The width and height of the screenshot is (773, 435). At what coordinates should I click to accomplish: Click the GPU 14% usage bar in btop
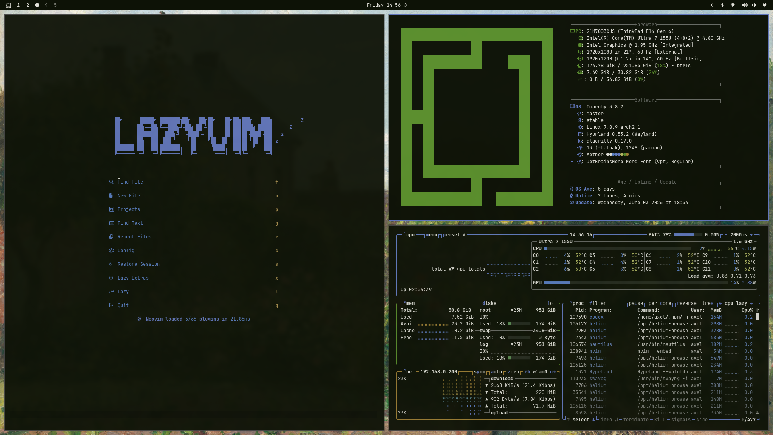(x=636, y=283)
